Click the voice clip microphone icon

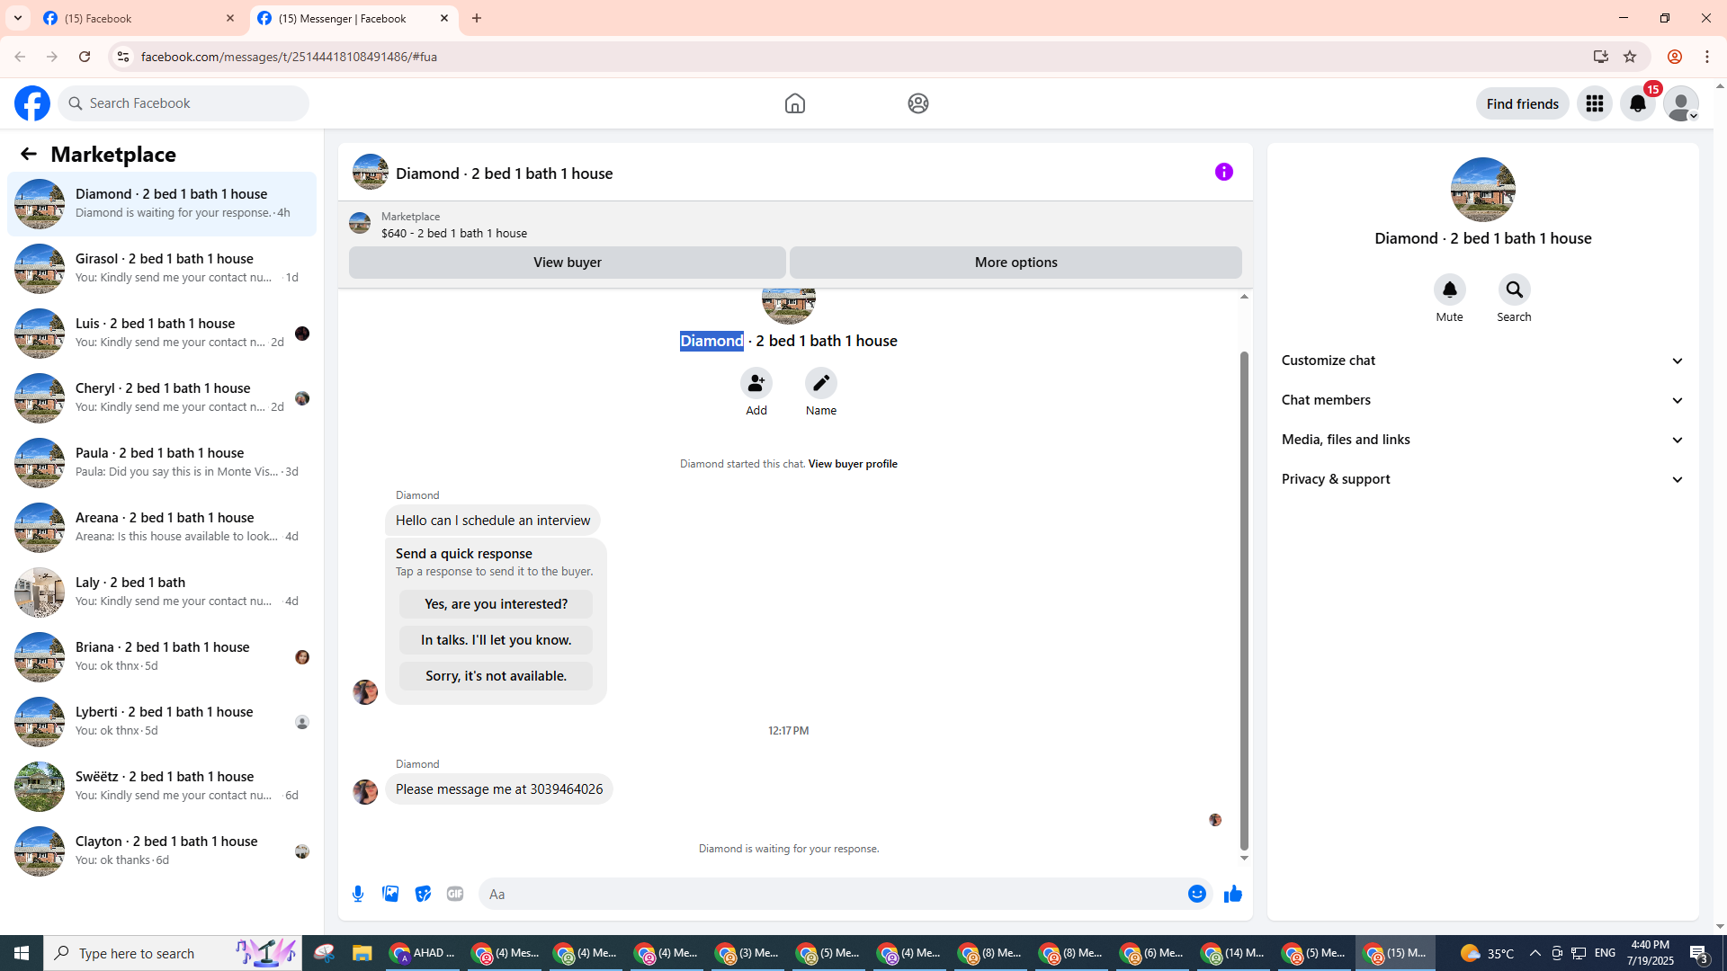coord(358,894)
